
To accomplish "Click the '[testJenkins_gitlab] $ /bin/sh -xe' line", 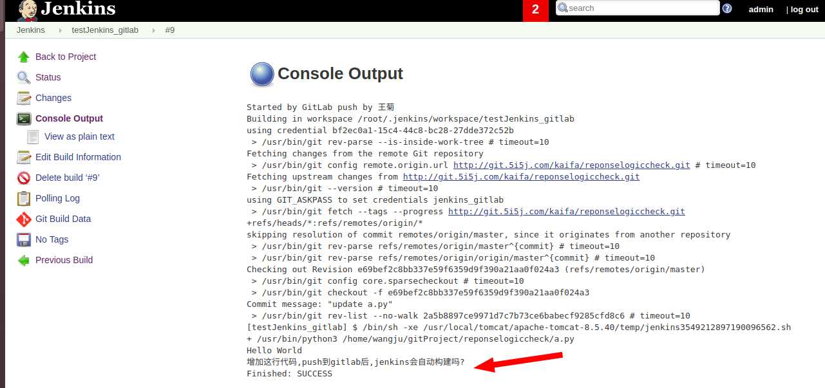I will click(518, 328).
